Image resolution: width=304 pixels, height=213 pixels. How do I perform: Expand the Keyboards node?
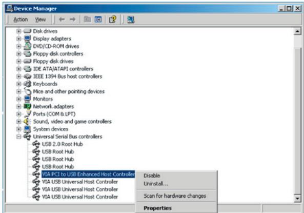pos(18,84)
